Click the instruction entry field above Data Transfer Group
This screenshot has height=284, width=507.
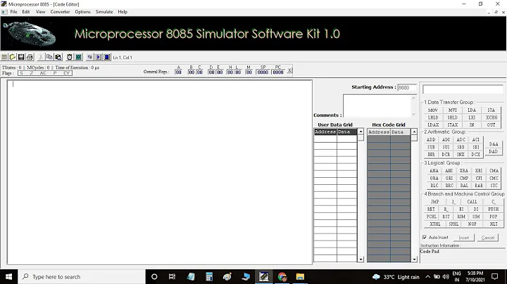click(463, 89)
